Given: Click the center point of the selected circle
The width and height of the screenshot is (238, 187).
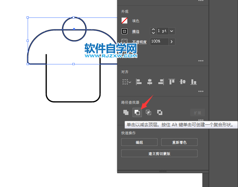Looking at the screenshot, I should (x=74, y=29).
